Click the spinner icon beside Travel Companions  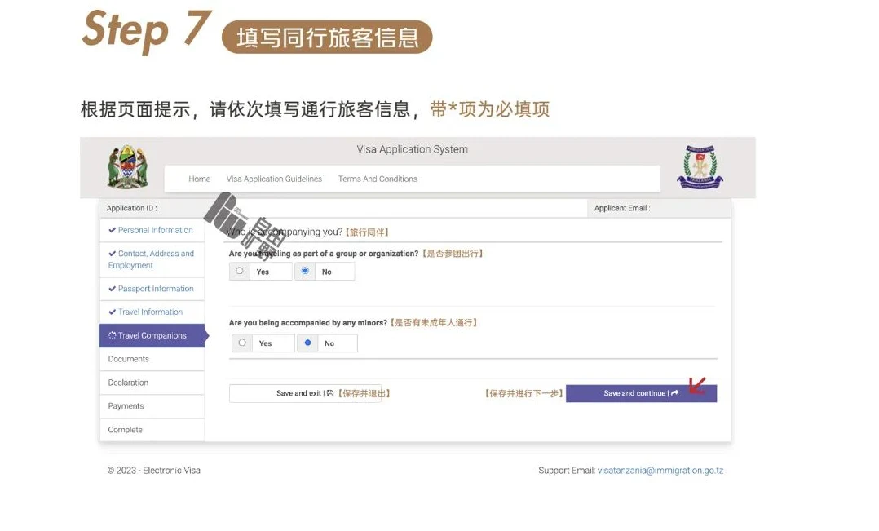click(113, 335)
